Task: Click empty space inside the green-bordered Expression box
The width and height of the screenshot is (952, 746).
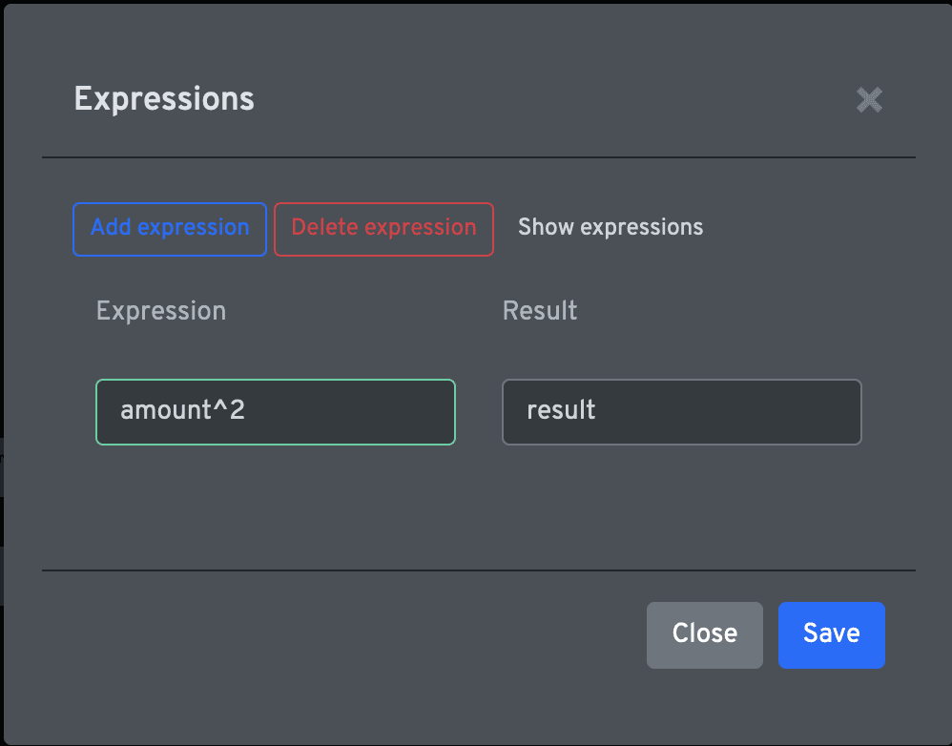Action: coord(352,411)
